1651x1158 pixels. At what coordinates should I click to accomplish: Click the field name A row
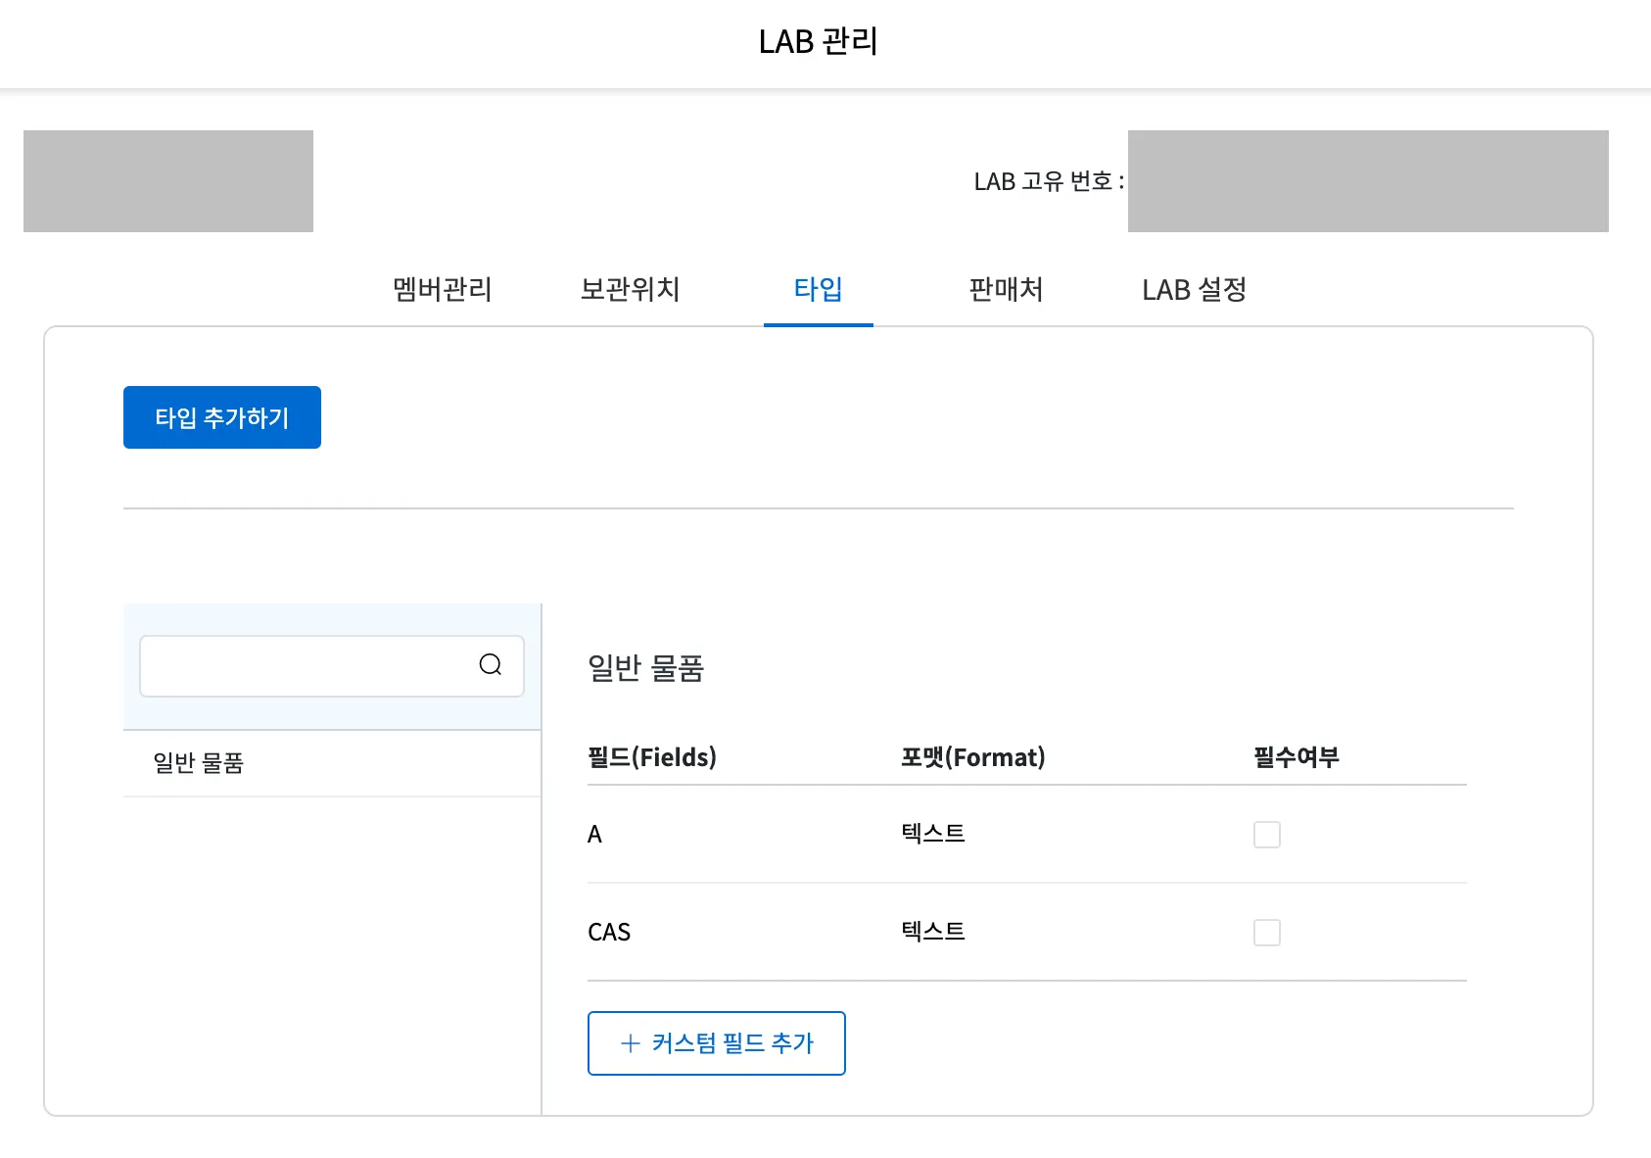(x=594, y=835)
